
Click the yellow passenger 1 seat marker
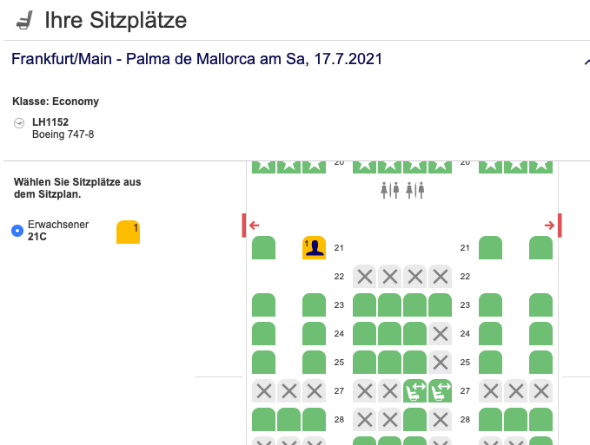coord(128,232)
